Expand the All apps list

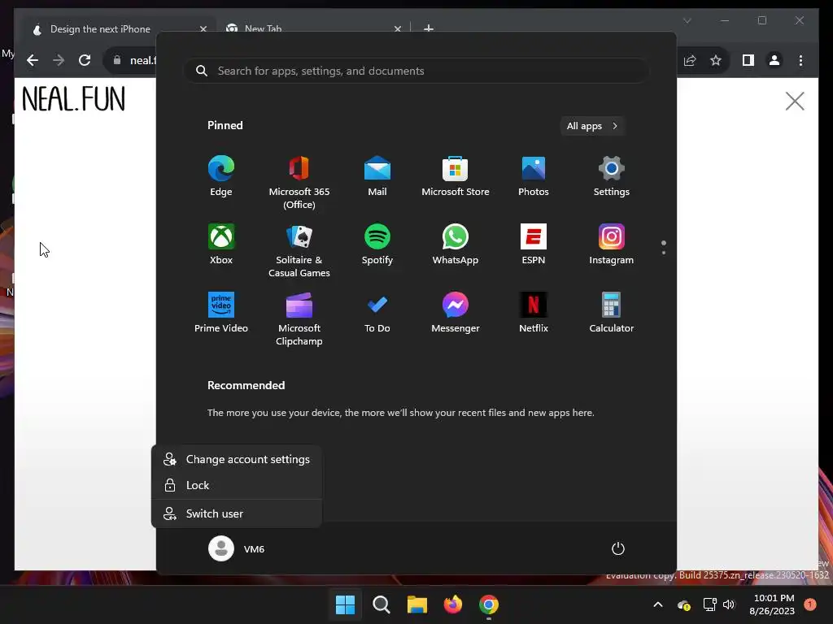592,126
